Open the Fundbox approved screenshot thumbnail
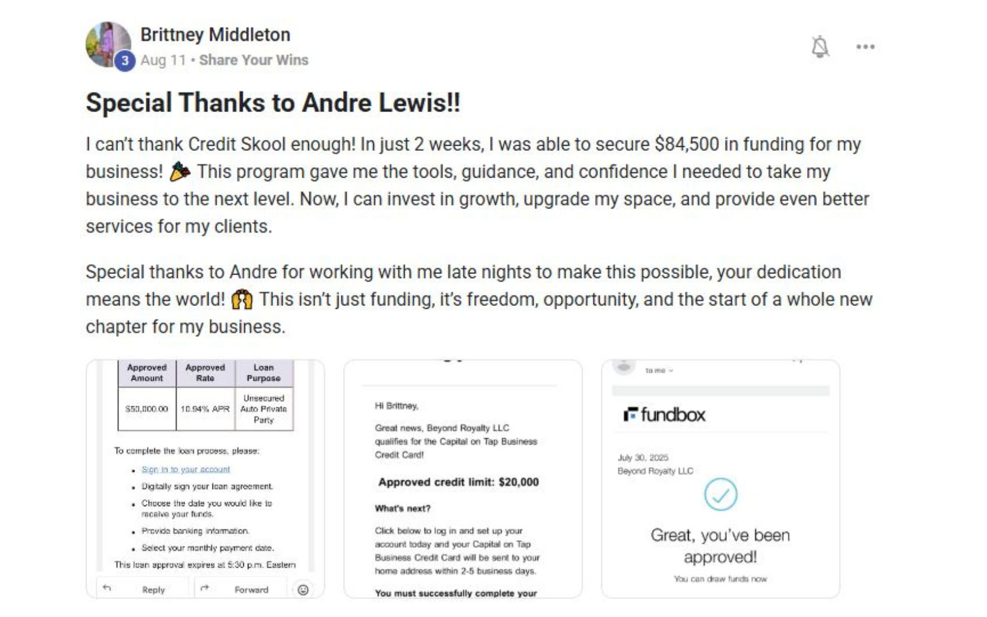Image resolution: width=987 pixels, height=617 pixels. (x=721, y=479)
